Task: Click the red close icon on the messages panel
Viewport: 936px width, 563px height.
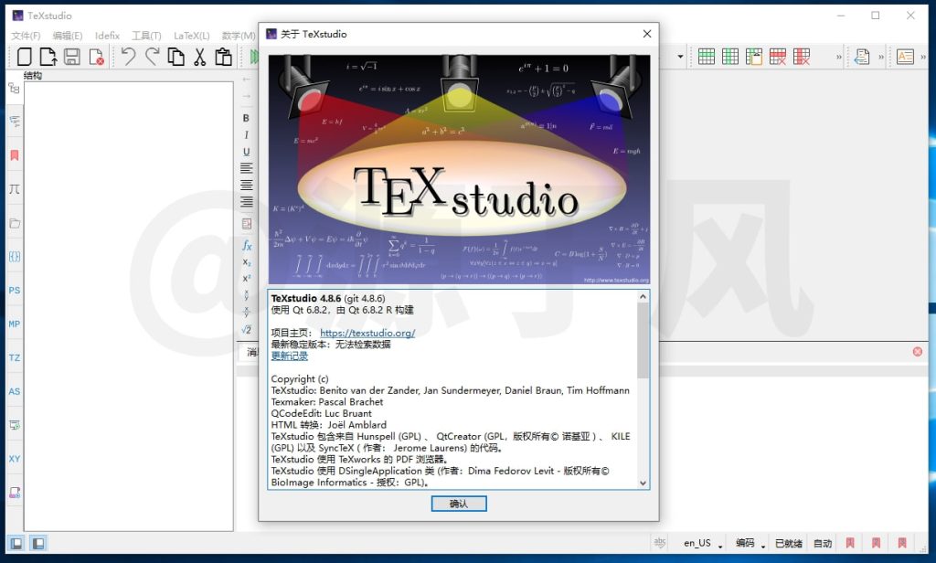Action: click(x=918, y=352)
